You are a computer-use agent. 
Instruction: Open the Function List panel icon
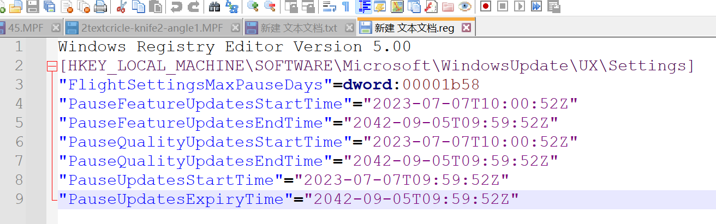(x=431, y=7)
